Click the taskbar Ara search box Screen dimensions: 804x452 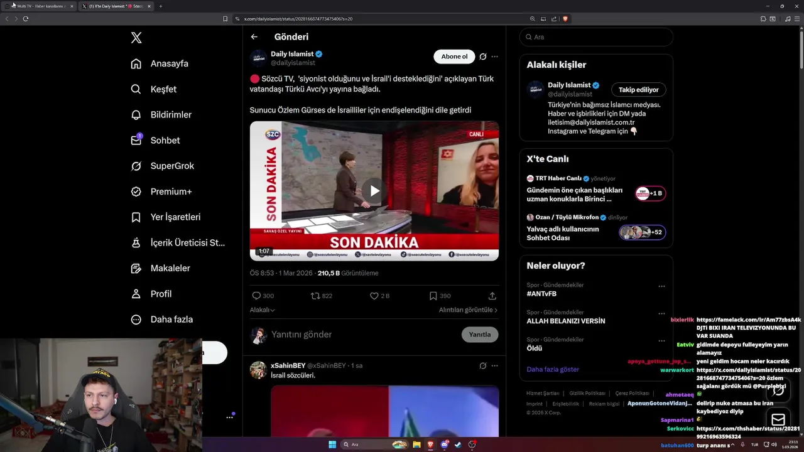point(375,444)
